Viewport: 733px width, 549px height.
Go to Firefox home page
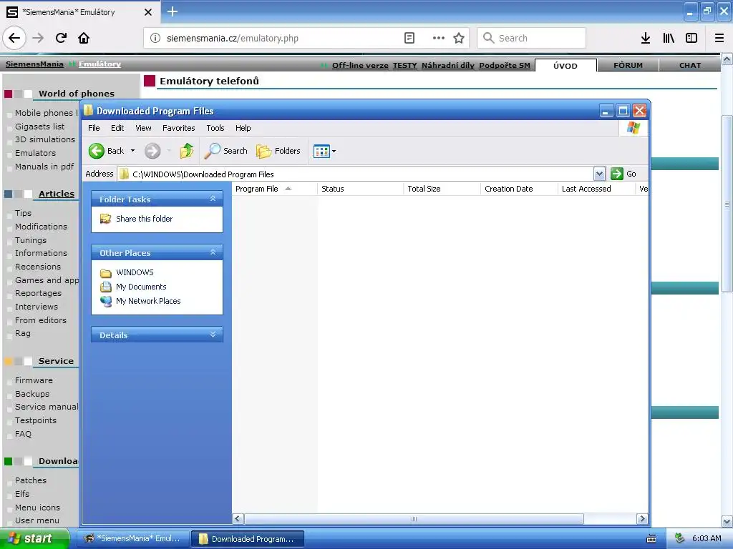click(x=84, y=38)
